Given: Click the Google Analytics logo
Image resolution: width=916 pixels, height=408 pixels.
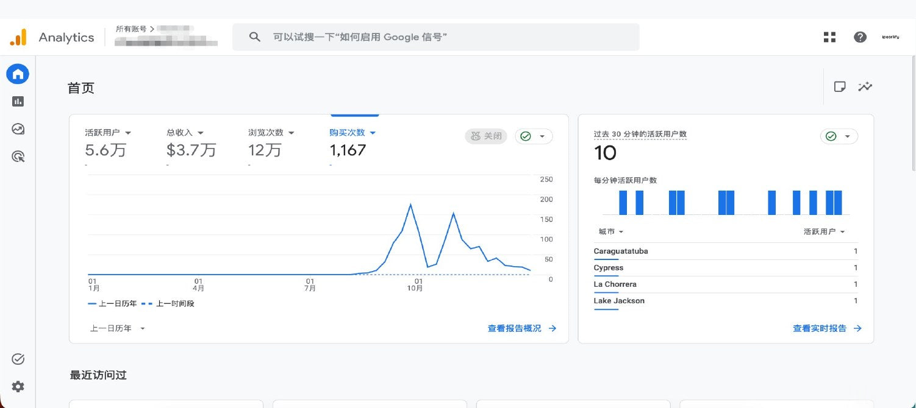Looking at the screenshot, I should (18, 37).
